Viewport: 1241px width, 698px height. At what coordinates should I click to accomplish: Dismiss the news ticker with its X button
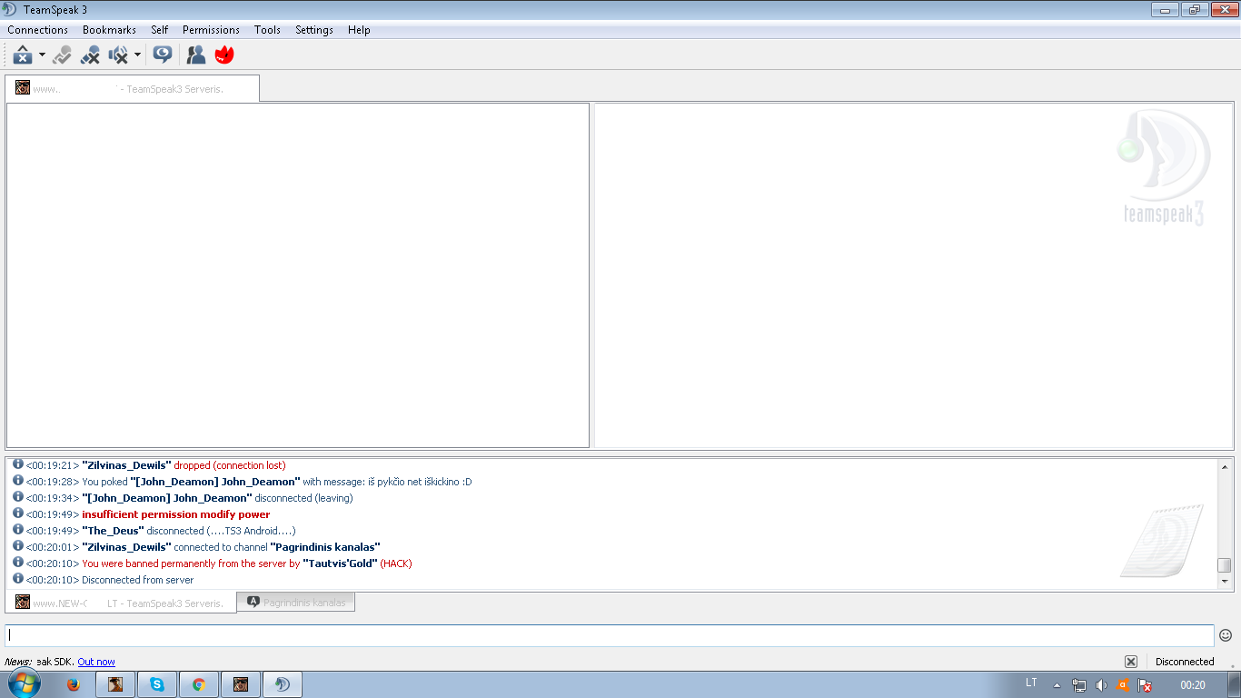(x=1131, y=662)
